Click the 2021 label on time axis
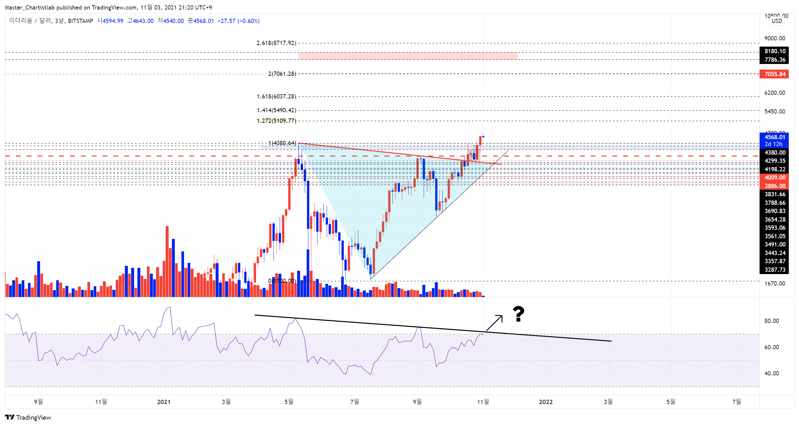This screenshot has height=426, width=799. [x=164, y=402]
